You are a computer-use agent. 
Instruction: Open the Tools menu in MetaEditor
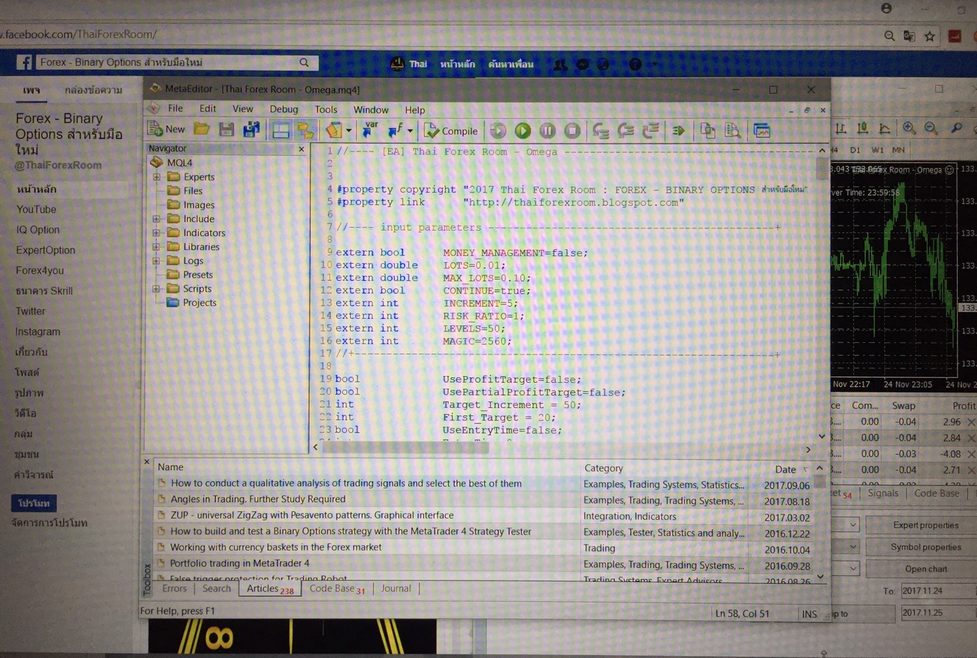click(x=326, y=110)
